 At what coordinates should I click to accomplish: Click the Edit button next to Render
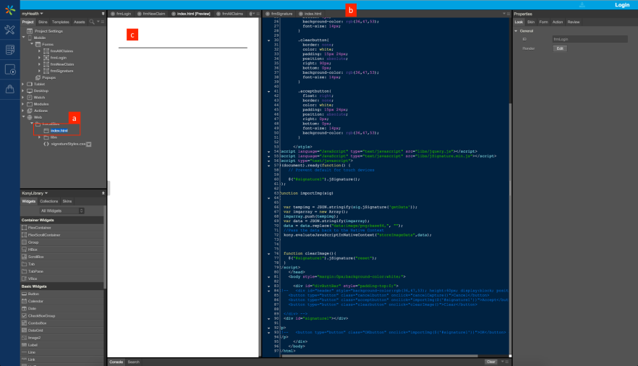(x=560, y=48)
